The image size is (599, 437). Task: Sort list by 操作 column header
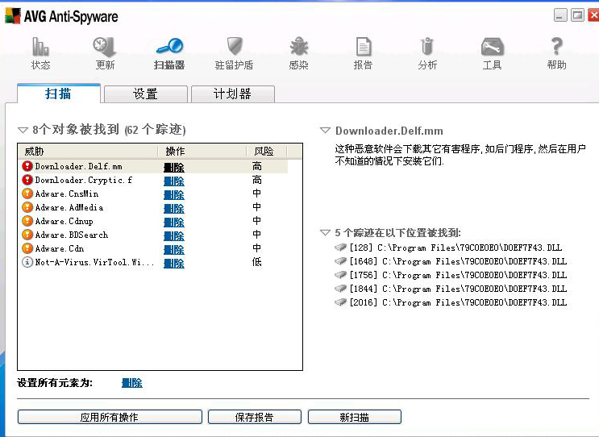click(x=202, y=152)
